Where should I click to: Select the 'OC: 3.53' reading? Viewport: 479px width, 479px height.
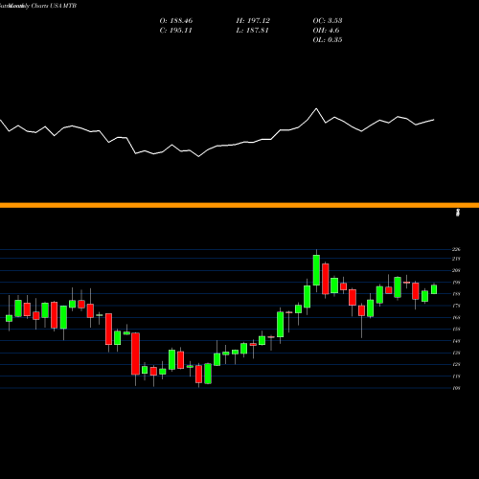point(328,21)
